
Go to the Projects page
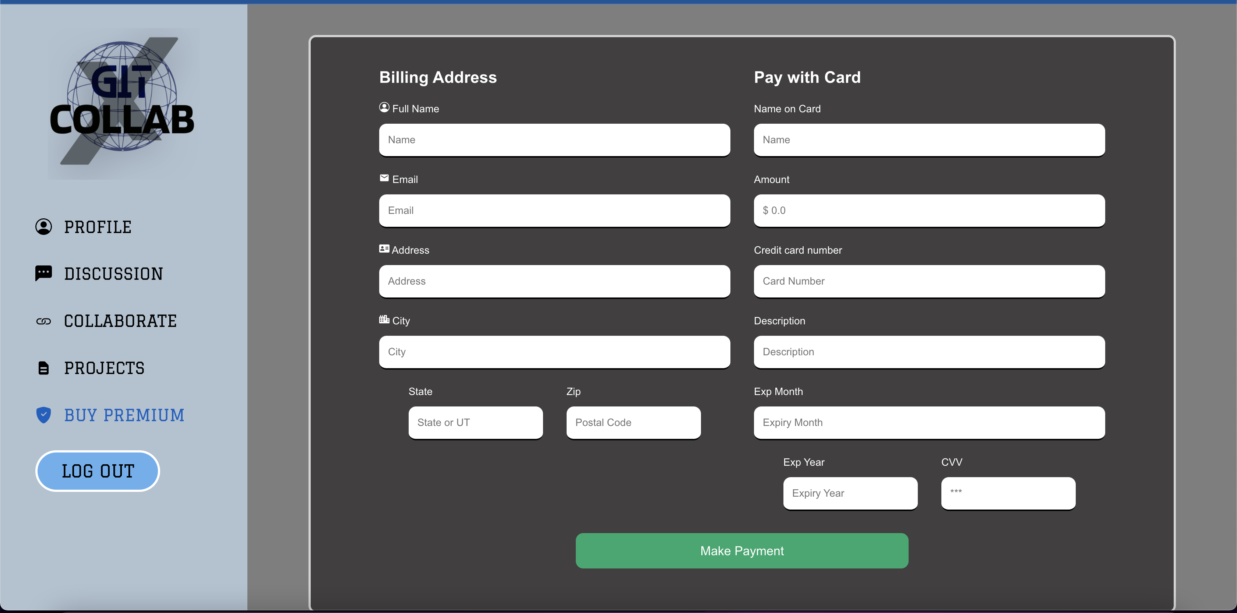click(x=104, y=368)
